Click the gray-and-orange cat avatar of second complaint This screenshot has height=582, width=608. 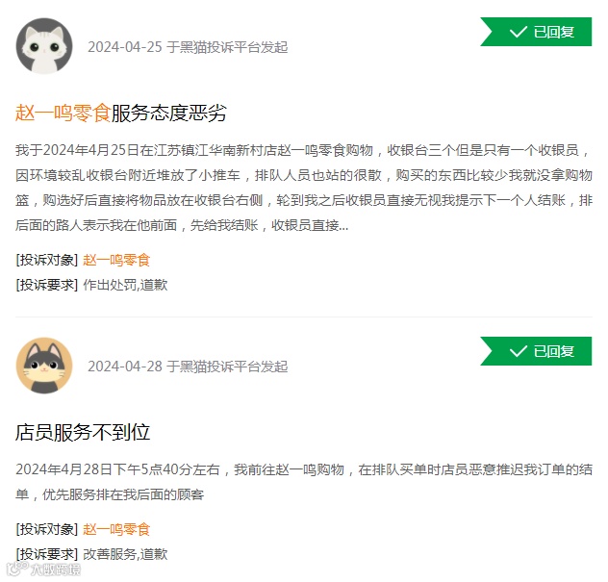click(44, 366)
